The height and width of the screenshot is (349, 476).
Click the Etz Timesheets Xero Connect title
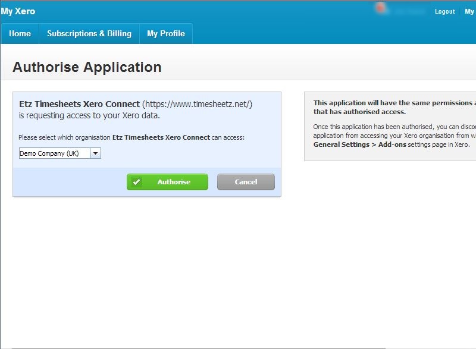pyautogui.click(x=80, y=104)
